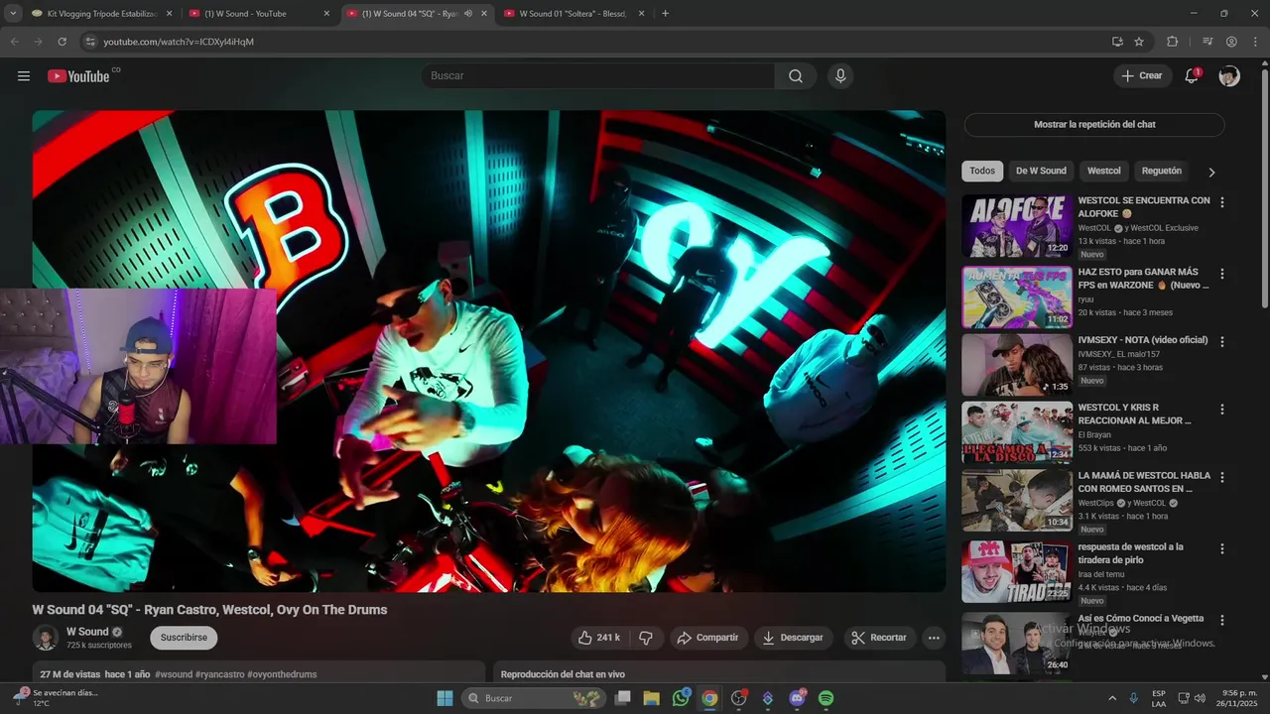Open Spotify from the taskbar
Viewport: 1270px width, 714px height.
826,698
